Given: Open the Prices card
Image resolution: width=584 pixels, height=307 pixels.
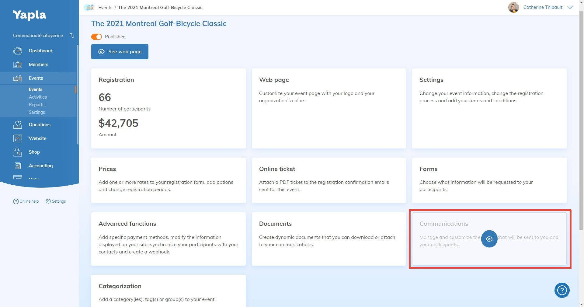Looking at the screenshot, I should [168, 180].
